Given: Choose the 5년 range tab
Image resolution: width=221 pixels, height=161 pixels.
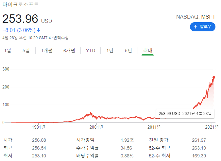Looking at the screenshot, I should pos(128,51).
